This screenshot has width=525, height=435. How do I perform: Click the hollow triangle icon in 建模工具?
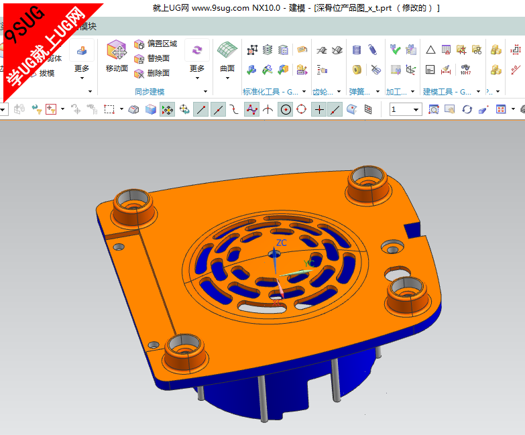point(430,50)
